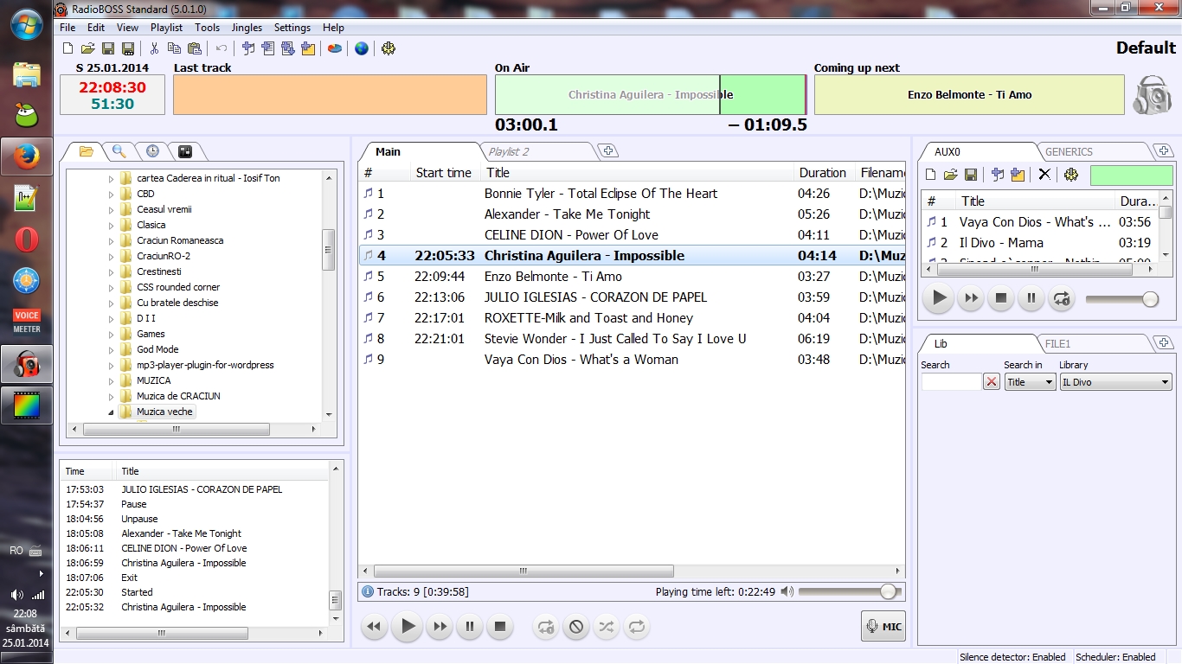Click Save As icon on main toolbar

tap(128, 48)
